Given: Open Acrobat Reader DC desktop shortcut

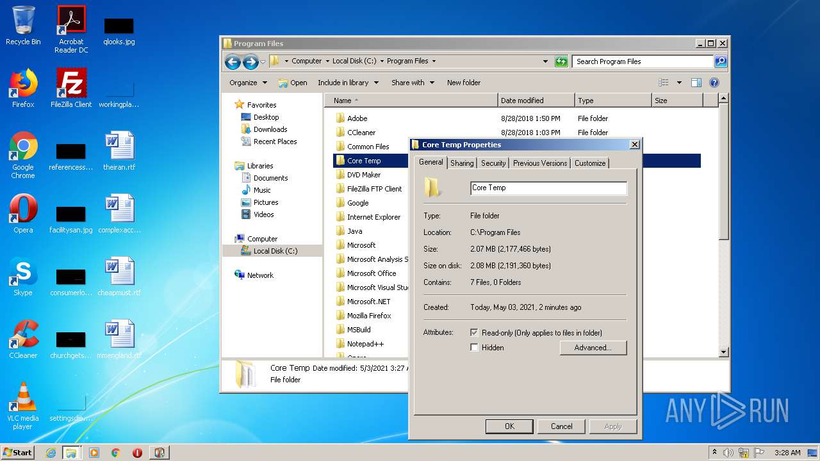Looking at the screenshot, I should [71, 29].
